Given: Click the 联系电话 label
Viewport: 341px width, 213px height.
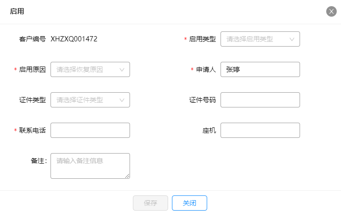Looking at the screenshot, I should pos(32,130).
